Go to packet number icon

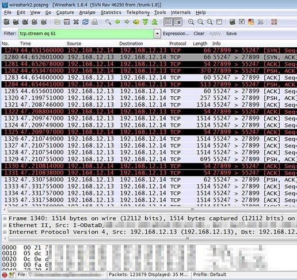pyautogui.click(x=136, y=22)
